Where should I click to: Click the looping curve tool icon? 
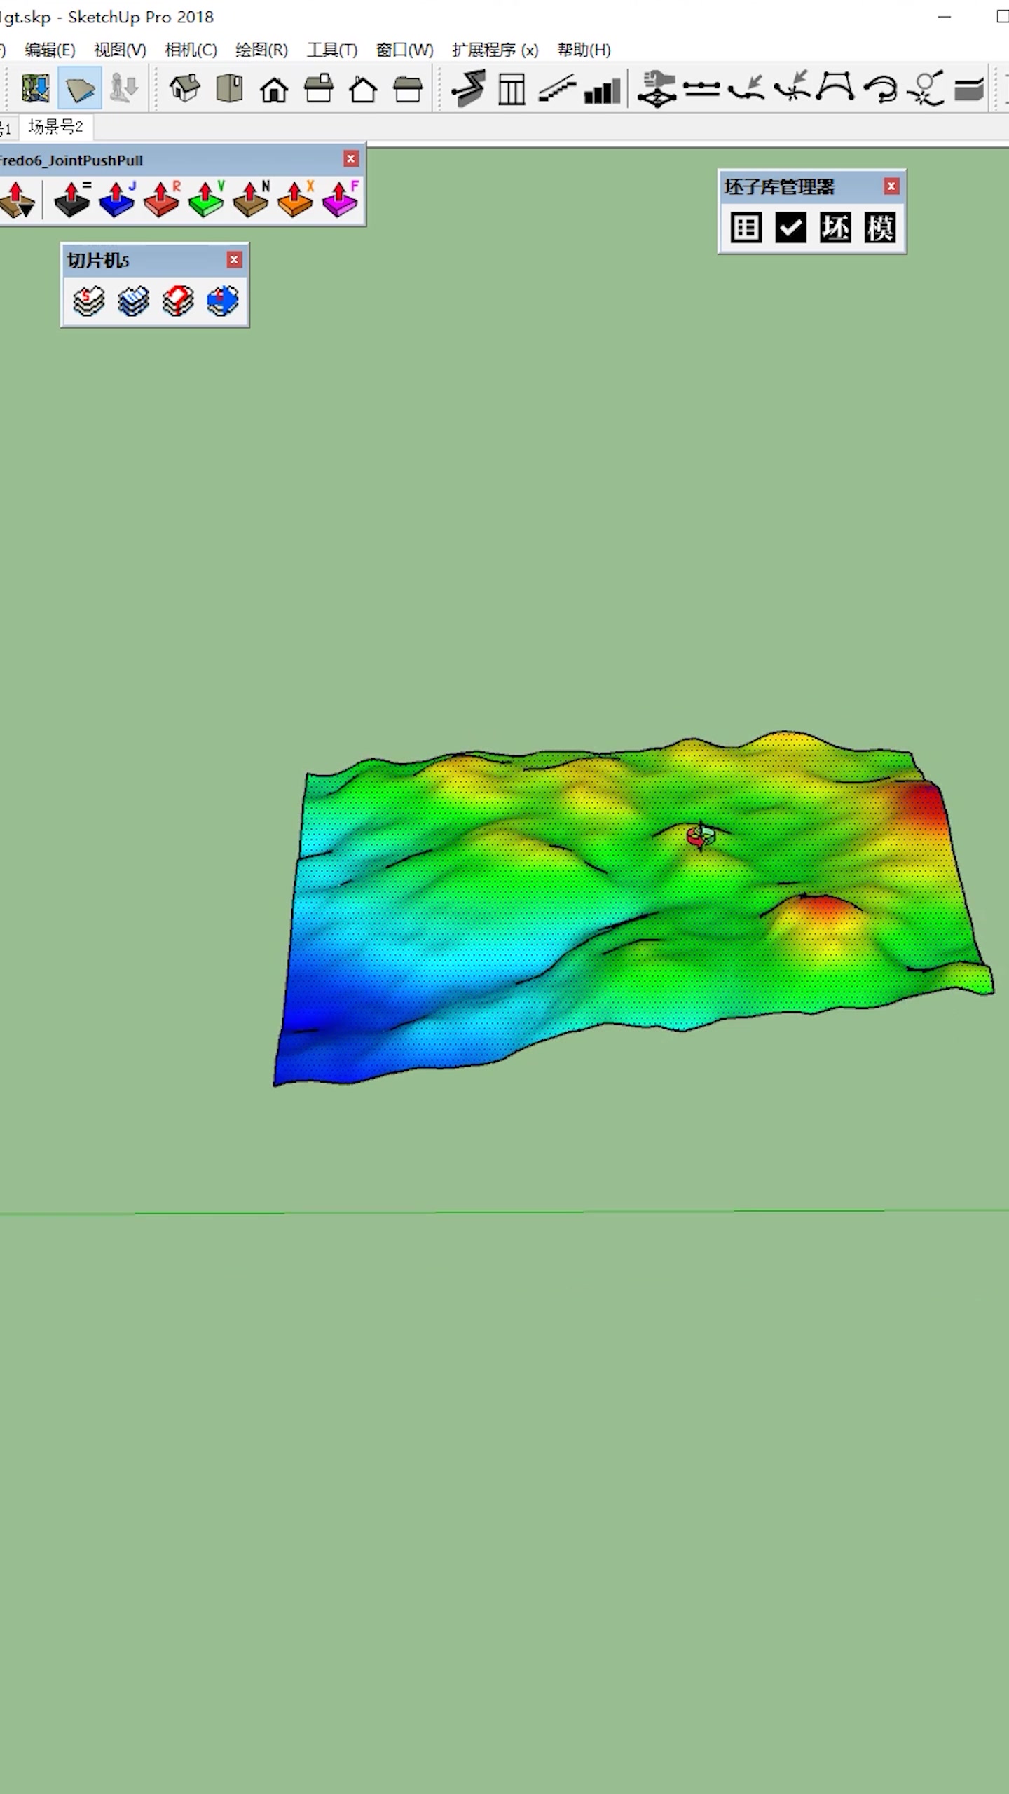pyautogui.click(x=881, y=90)
